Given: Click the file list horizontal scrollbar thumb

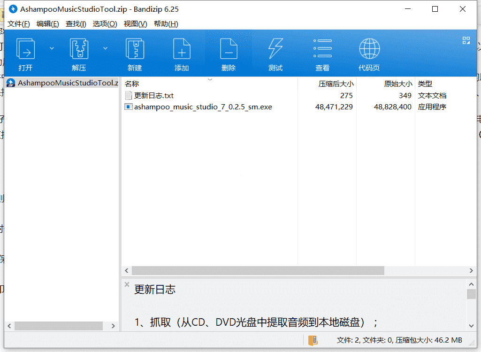Looking at the screenshot, I should [x=258, y=270].
